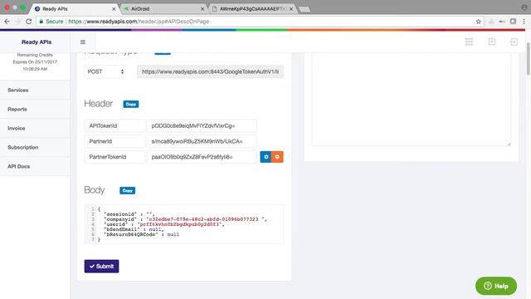The height and width of the screenshot is (299, 531).
Task: Open the apps grid icon
Action: [x=469, y=42]
